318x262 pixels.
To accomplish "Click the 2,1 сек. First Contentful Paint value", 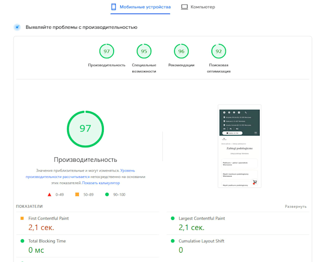I will (x=41, y=228).
